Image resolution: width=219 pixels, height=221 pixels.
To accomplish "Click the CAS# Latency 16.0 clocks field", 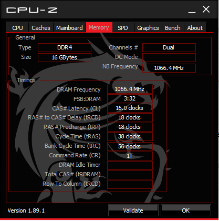I will point(130,108).
